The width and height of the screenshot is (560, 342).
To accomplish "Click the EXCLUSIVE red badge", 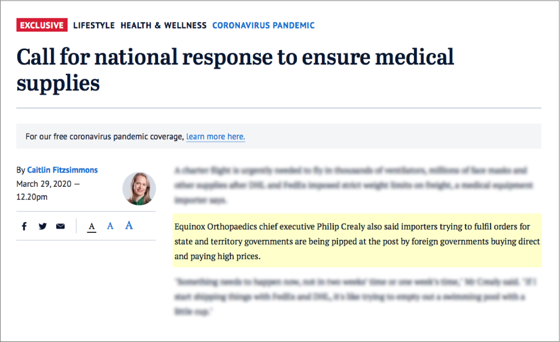I will tap(42, 25).
